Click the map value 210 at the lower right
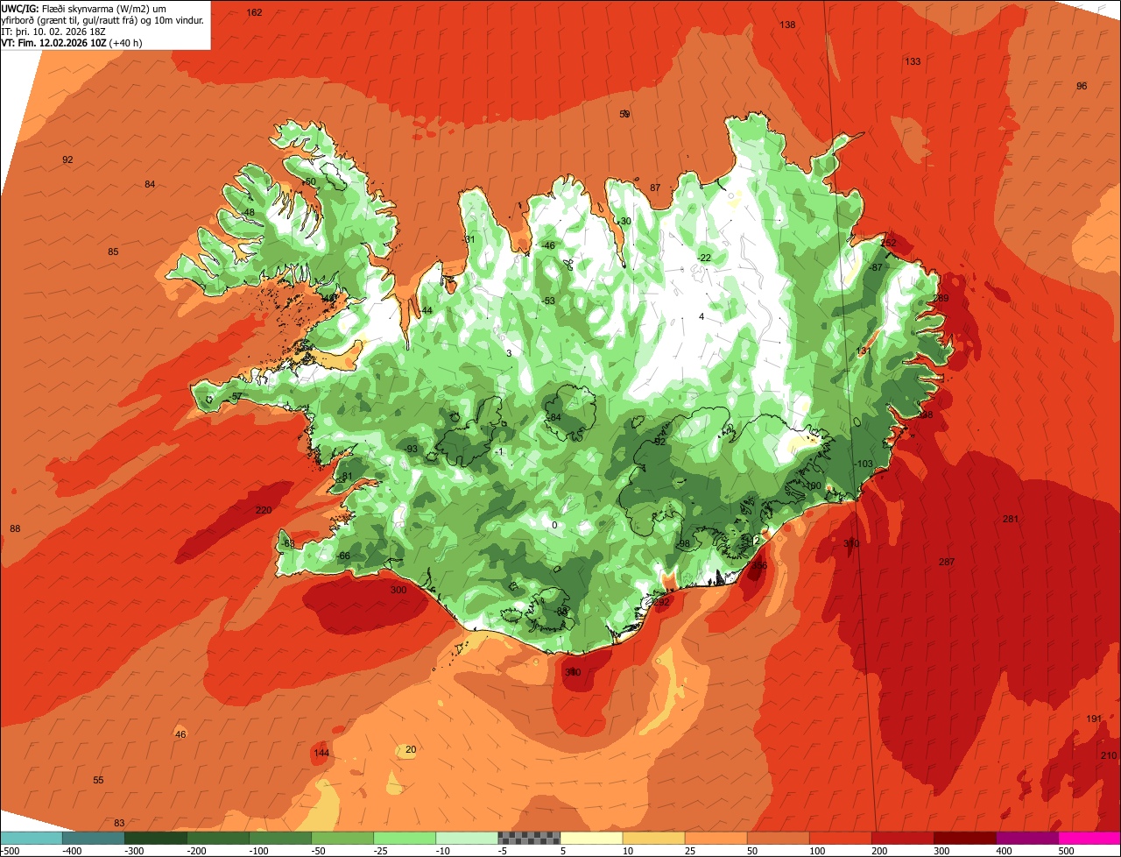 click(x=1109, y=755)
